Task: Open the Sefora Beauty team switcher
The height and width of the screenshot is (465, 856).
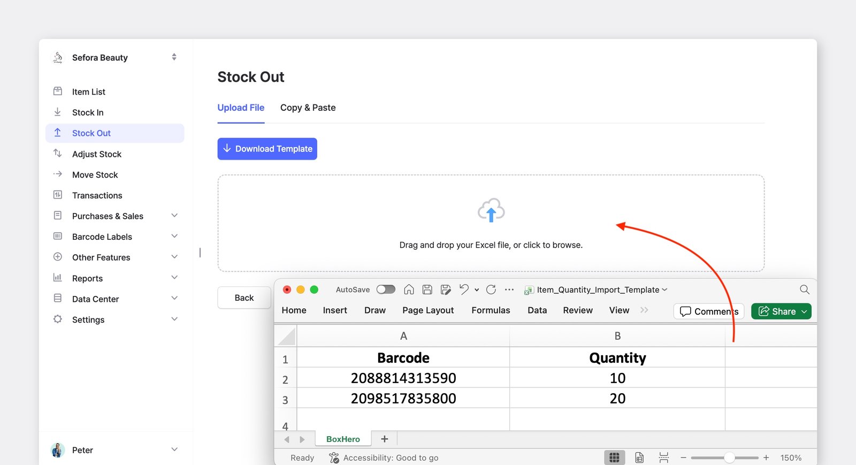Action: [115, 57]
